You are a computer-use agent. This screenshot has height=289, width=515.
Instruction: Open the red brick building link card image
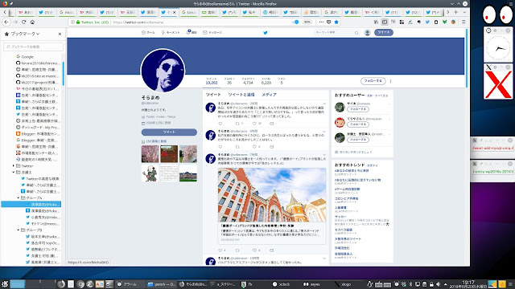272,195
